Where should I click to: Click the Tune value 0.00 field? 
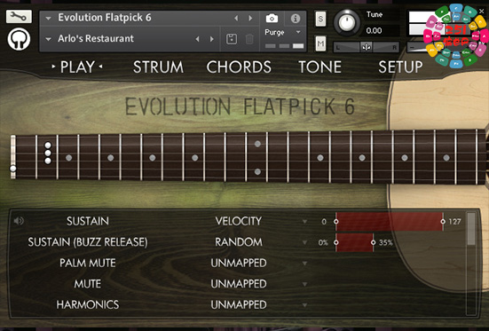click(x=374, y=30)
